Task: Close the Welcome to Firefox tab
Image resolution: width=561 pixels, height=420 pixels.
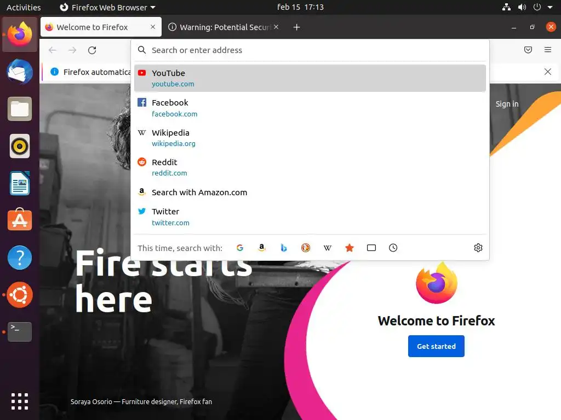Action: click(153, 27)
